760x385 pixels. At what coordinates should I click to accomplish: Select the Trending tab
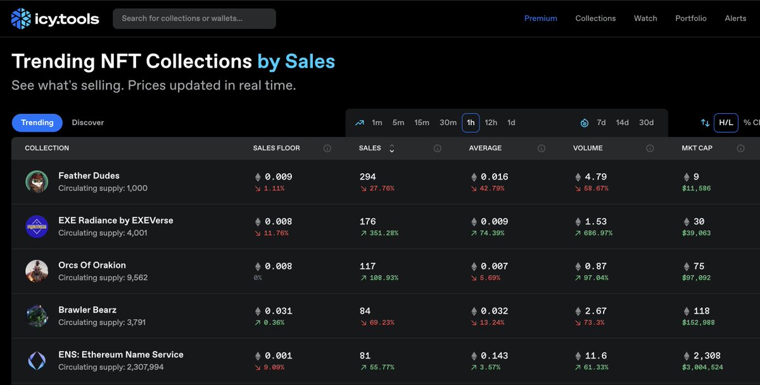[x=37, y=123]
